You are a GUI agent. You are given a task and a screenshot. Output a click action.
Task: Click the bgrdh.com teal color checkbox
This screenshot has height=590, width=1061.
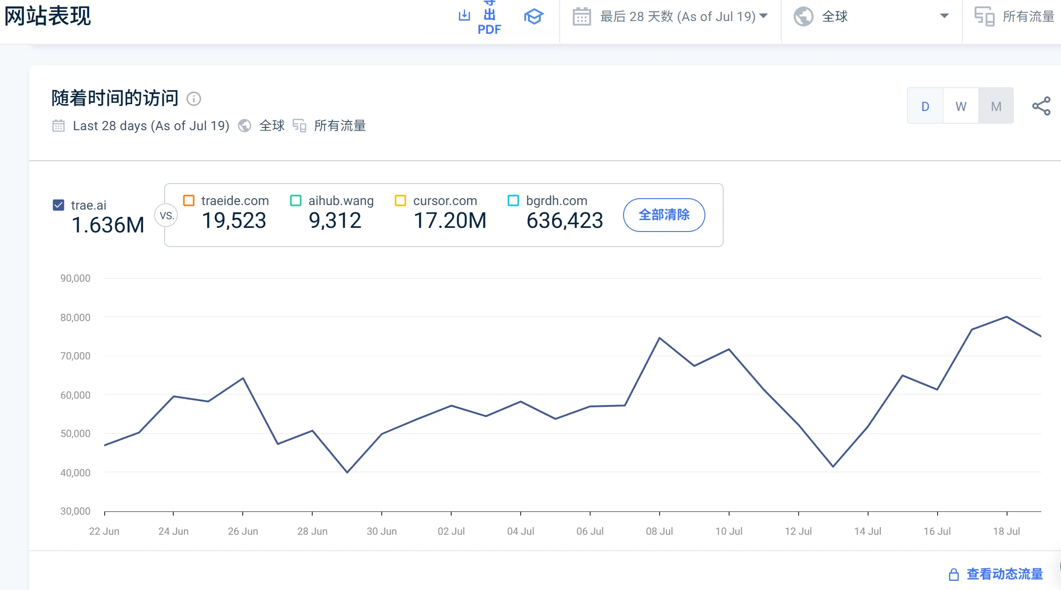[513, 200]
